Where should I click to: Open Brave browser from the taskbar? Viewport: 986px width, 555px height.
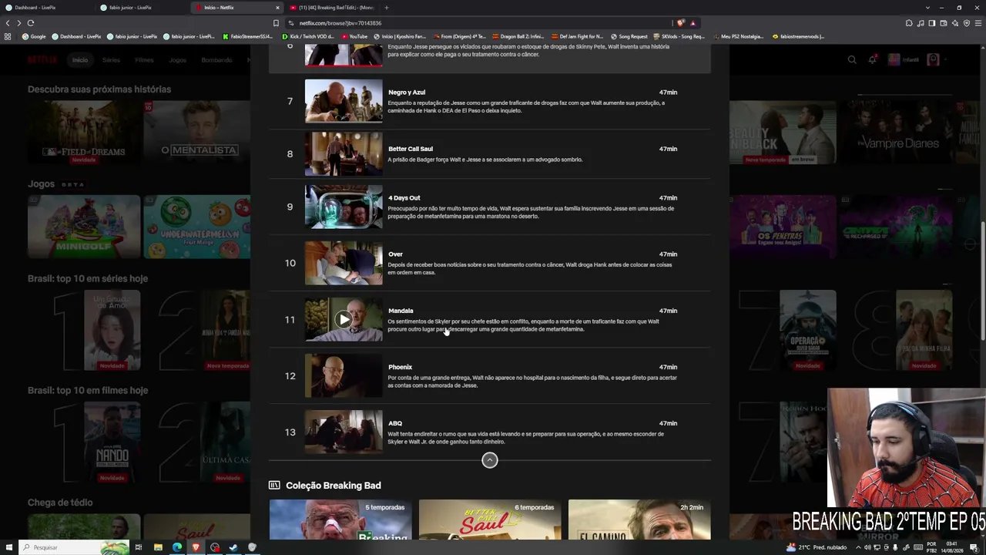[x=196, y=547]
